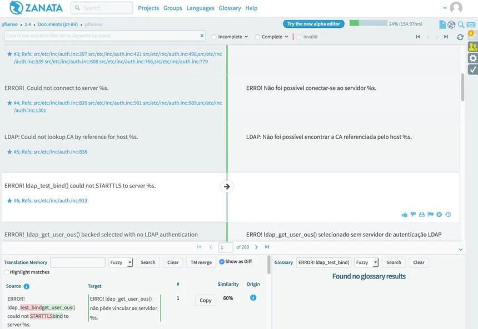Click the refresh icon in filter bar

(x=460, y=37)
